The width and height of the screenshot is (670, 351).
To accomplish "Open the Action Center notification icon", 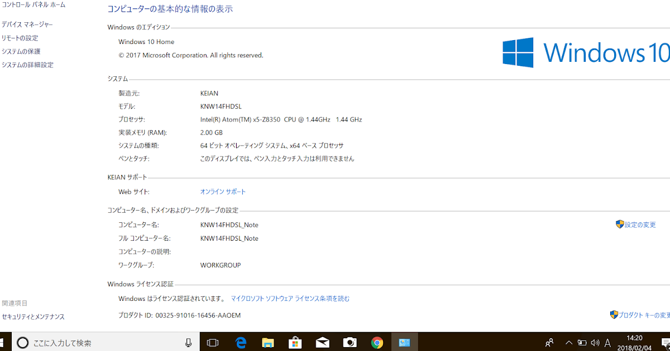I will tap(665, 343).
